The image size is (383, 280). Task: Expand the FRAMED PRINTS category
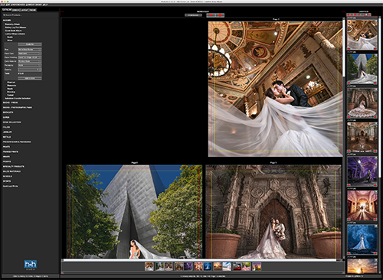11,151
